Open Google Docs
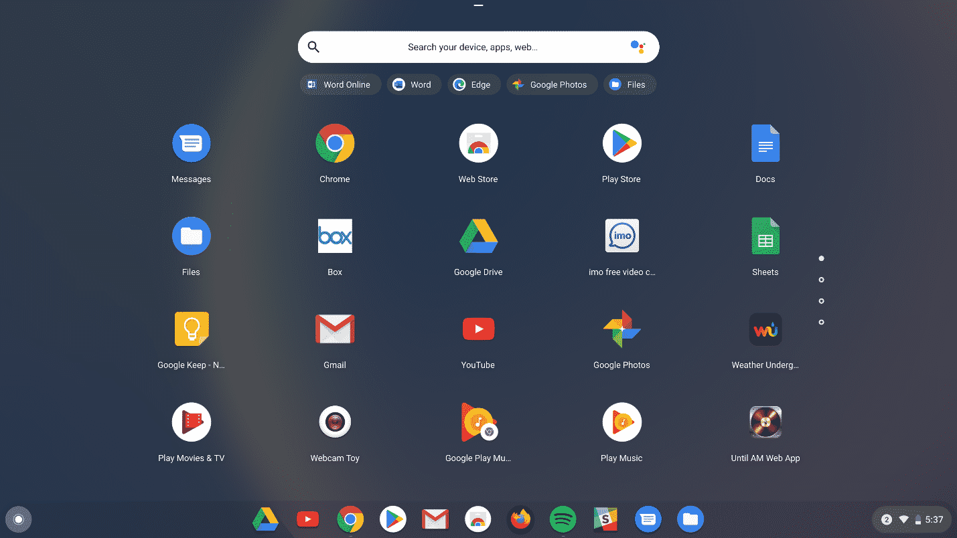Image resolution: width=957 pixels, height=538 pixels. pos(765,143)
